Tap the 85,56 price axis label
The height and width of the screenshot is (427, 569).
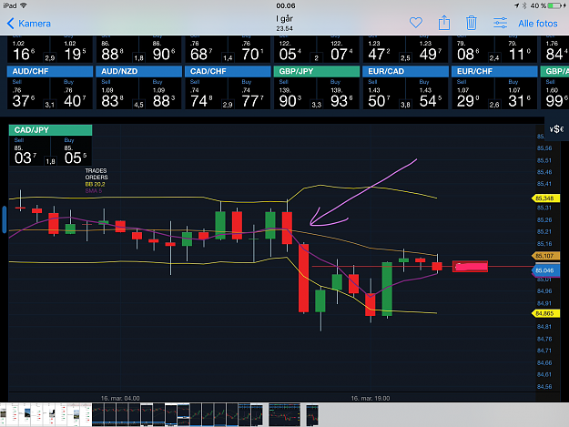click(x=544, y=148)
